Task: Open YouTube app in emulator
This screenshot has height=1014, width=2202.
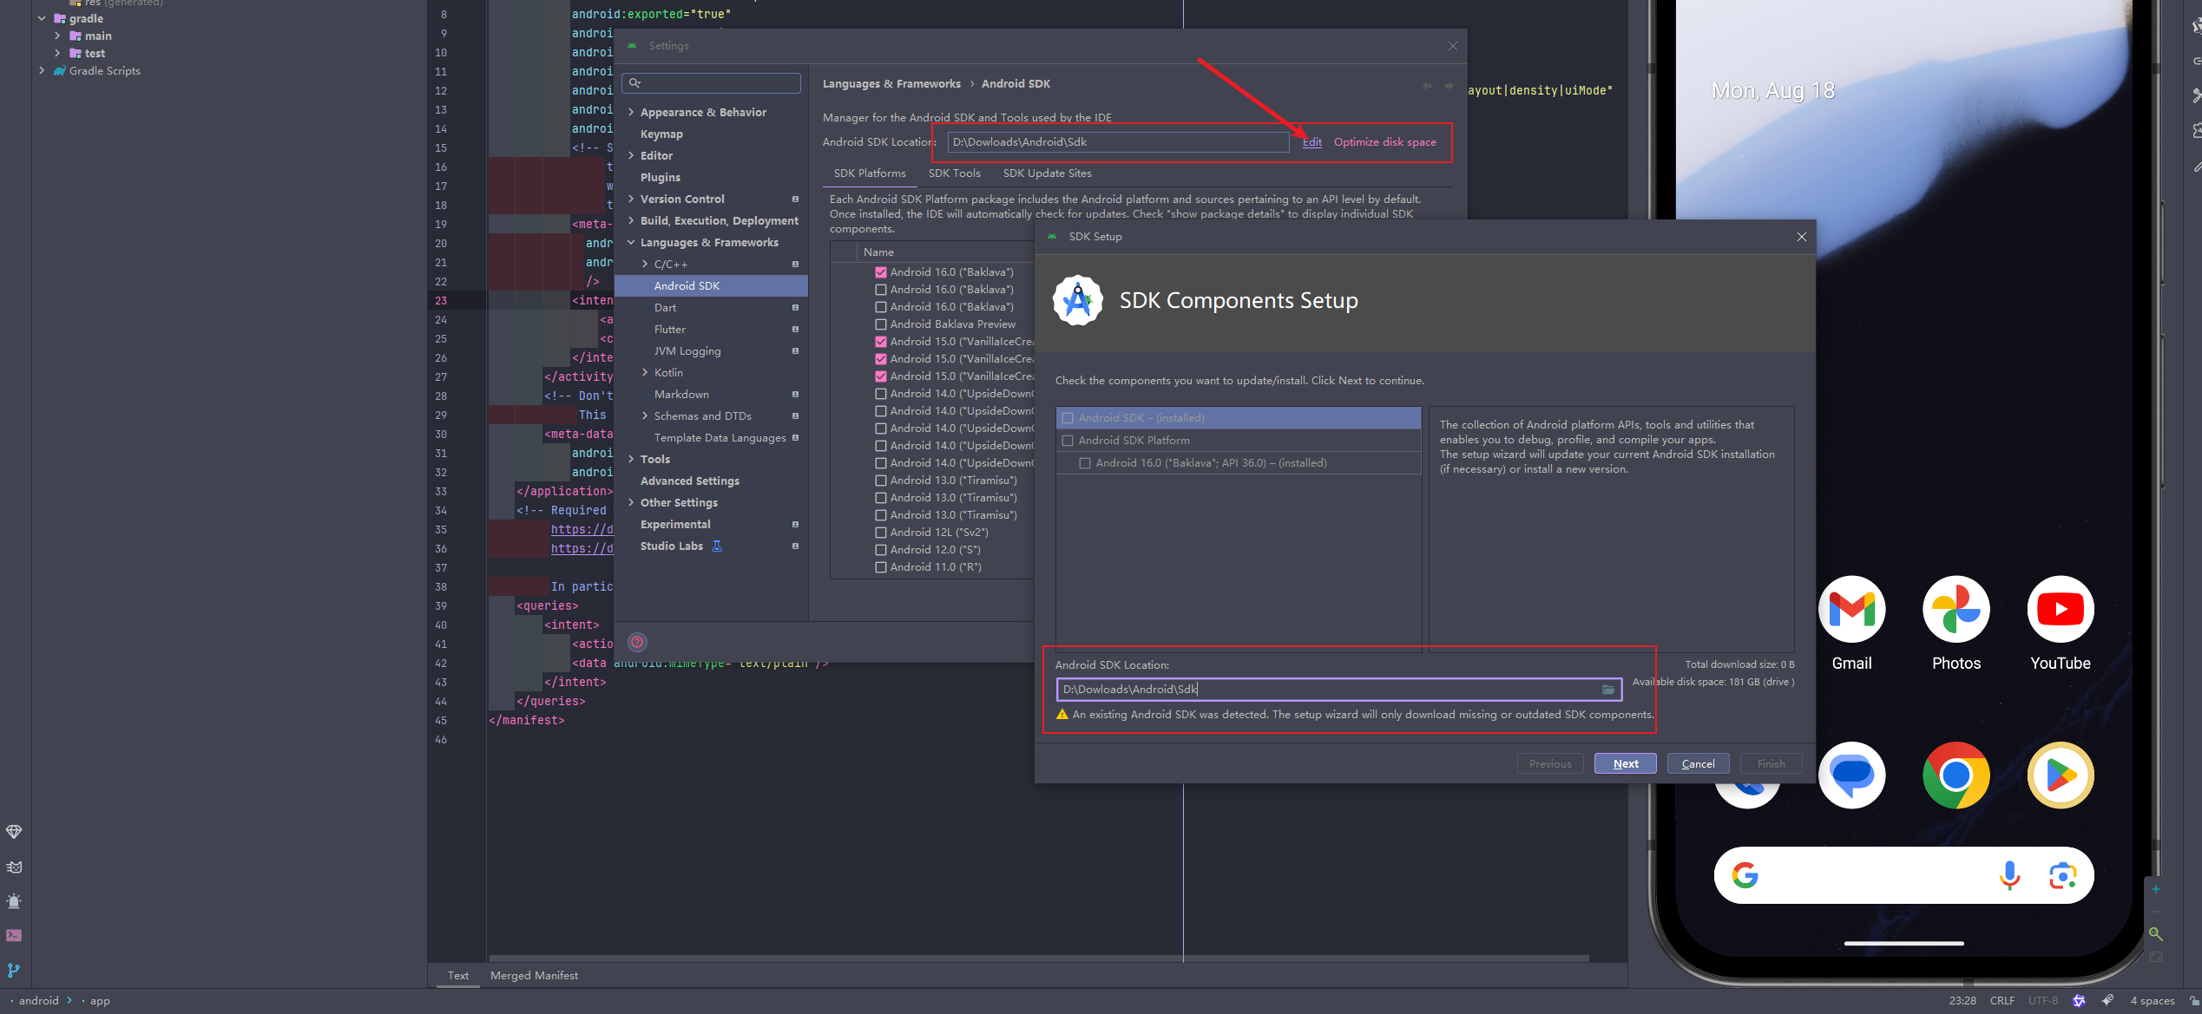Action: (x=2060, y=610)
